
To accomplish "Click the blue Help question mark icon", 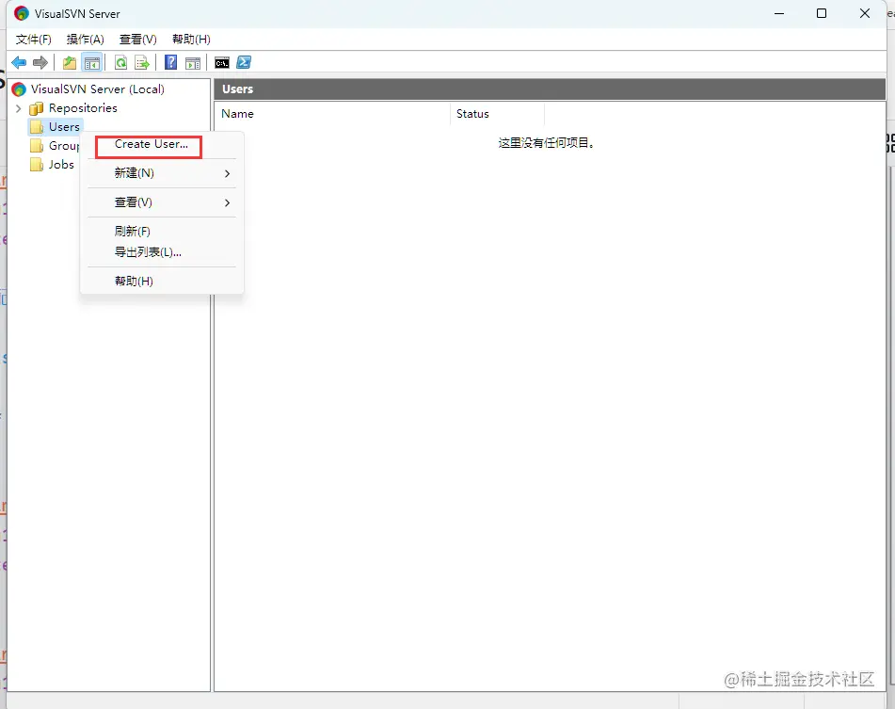I will [170, 62].
